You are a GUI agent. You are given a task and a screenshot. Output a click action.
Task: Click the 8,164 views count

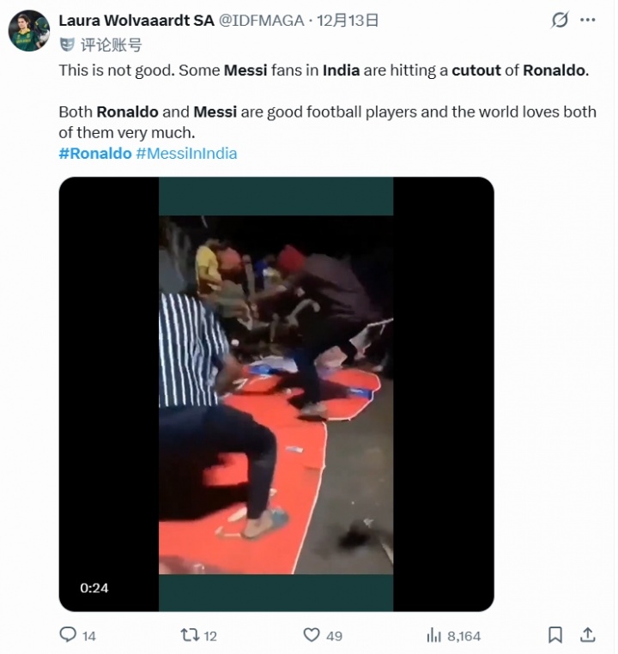(463, 636)
